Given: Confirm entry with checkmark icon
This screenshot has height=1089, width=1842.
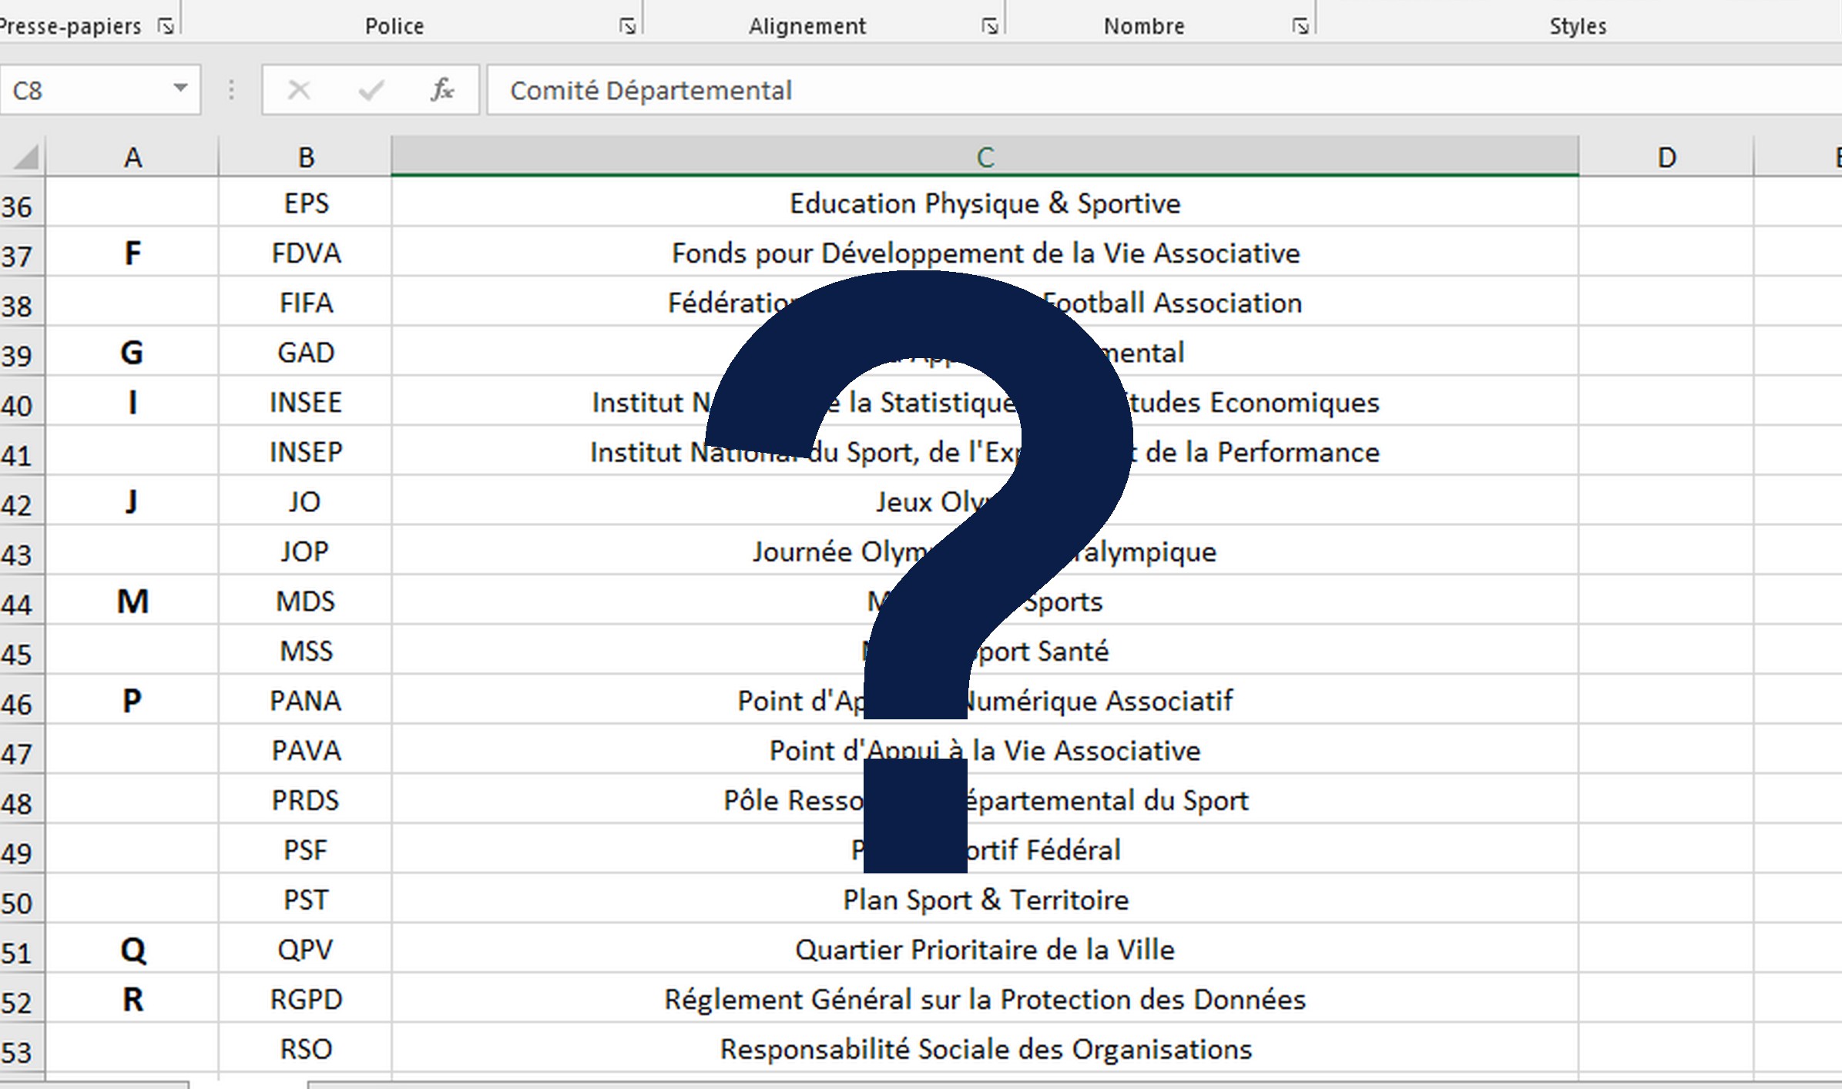Looking at the screenshot, I should pyautogui.click(x=371, y=91).
